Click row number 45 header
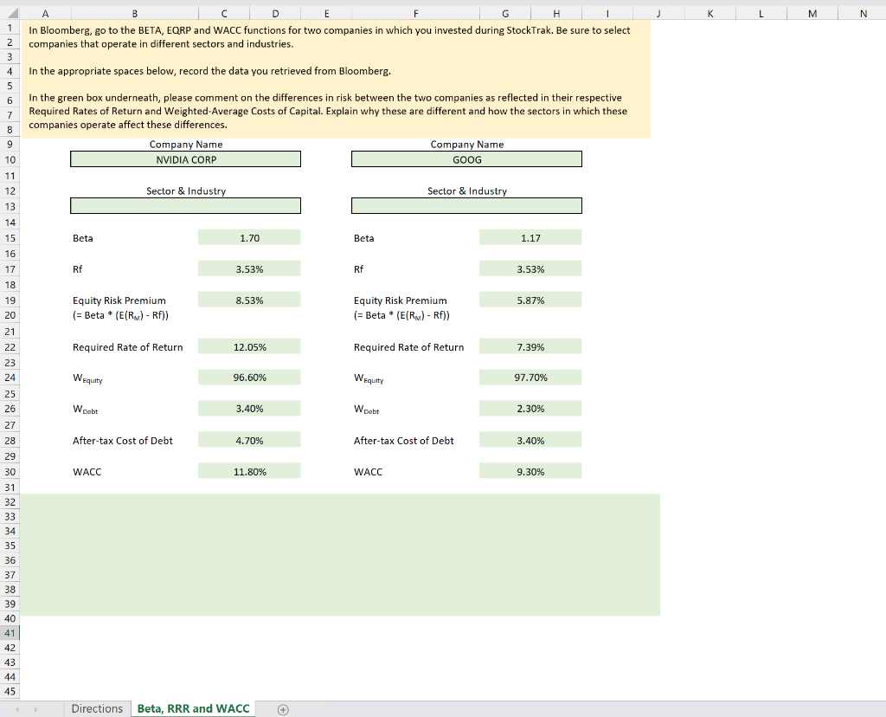 pos(10,693)
